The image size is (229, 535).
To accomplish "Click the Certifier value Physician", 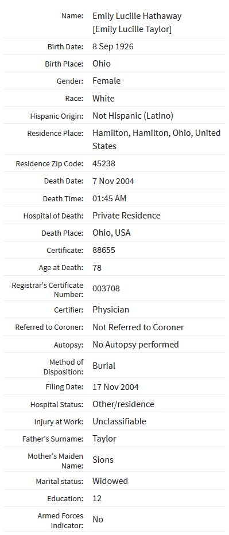I will coord(111,310).
